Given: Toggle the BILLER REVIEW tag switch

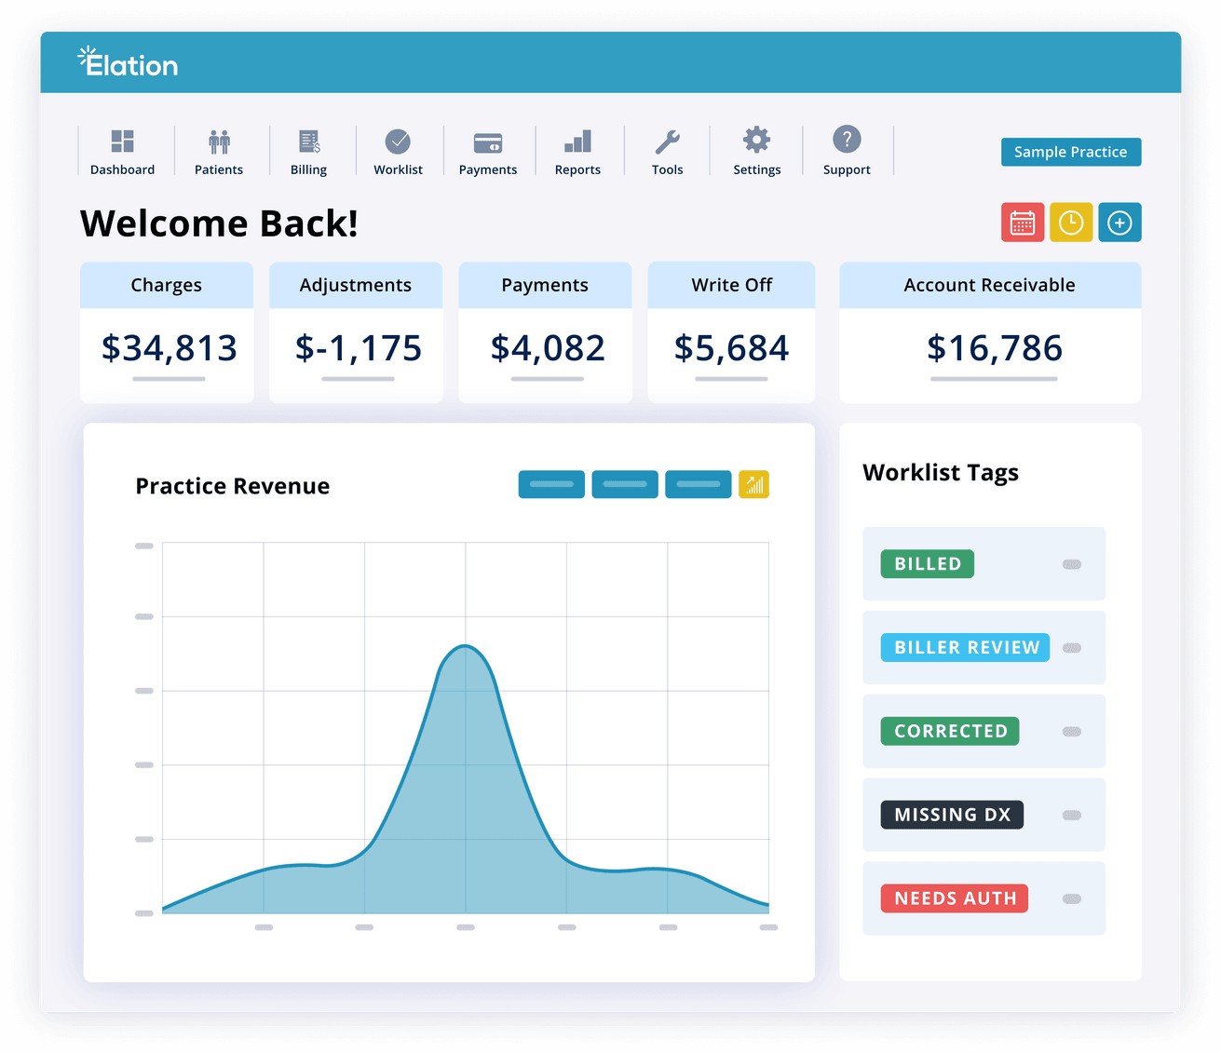Looking at the screenshot, I should coord(1071,647).
